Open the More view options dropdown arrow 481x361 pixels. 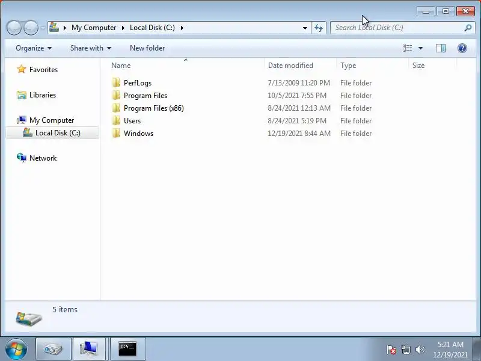click(420, 48)
